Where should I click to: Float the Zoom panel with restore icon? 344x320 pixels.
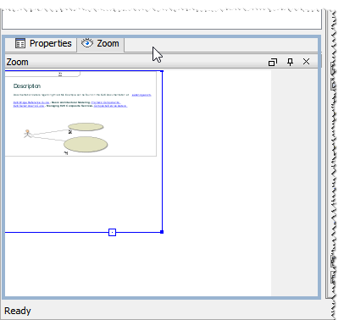click(273, 62)
